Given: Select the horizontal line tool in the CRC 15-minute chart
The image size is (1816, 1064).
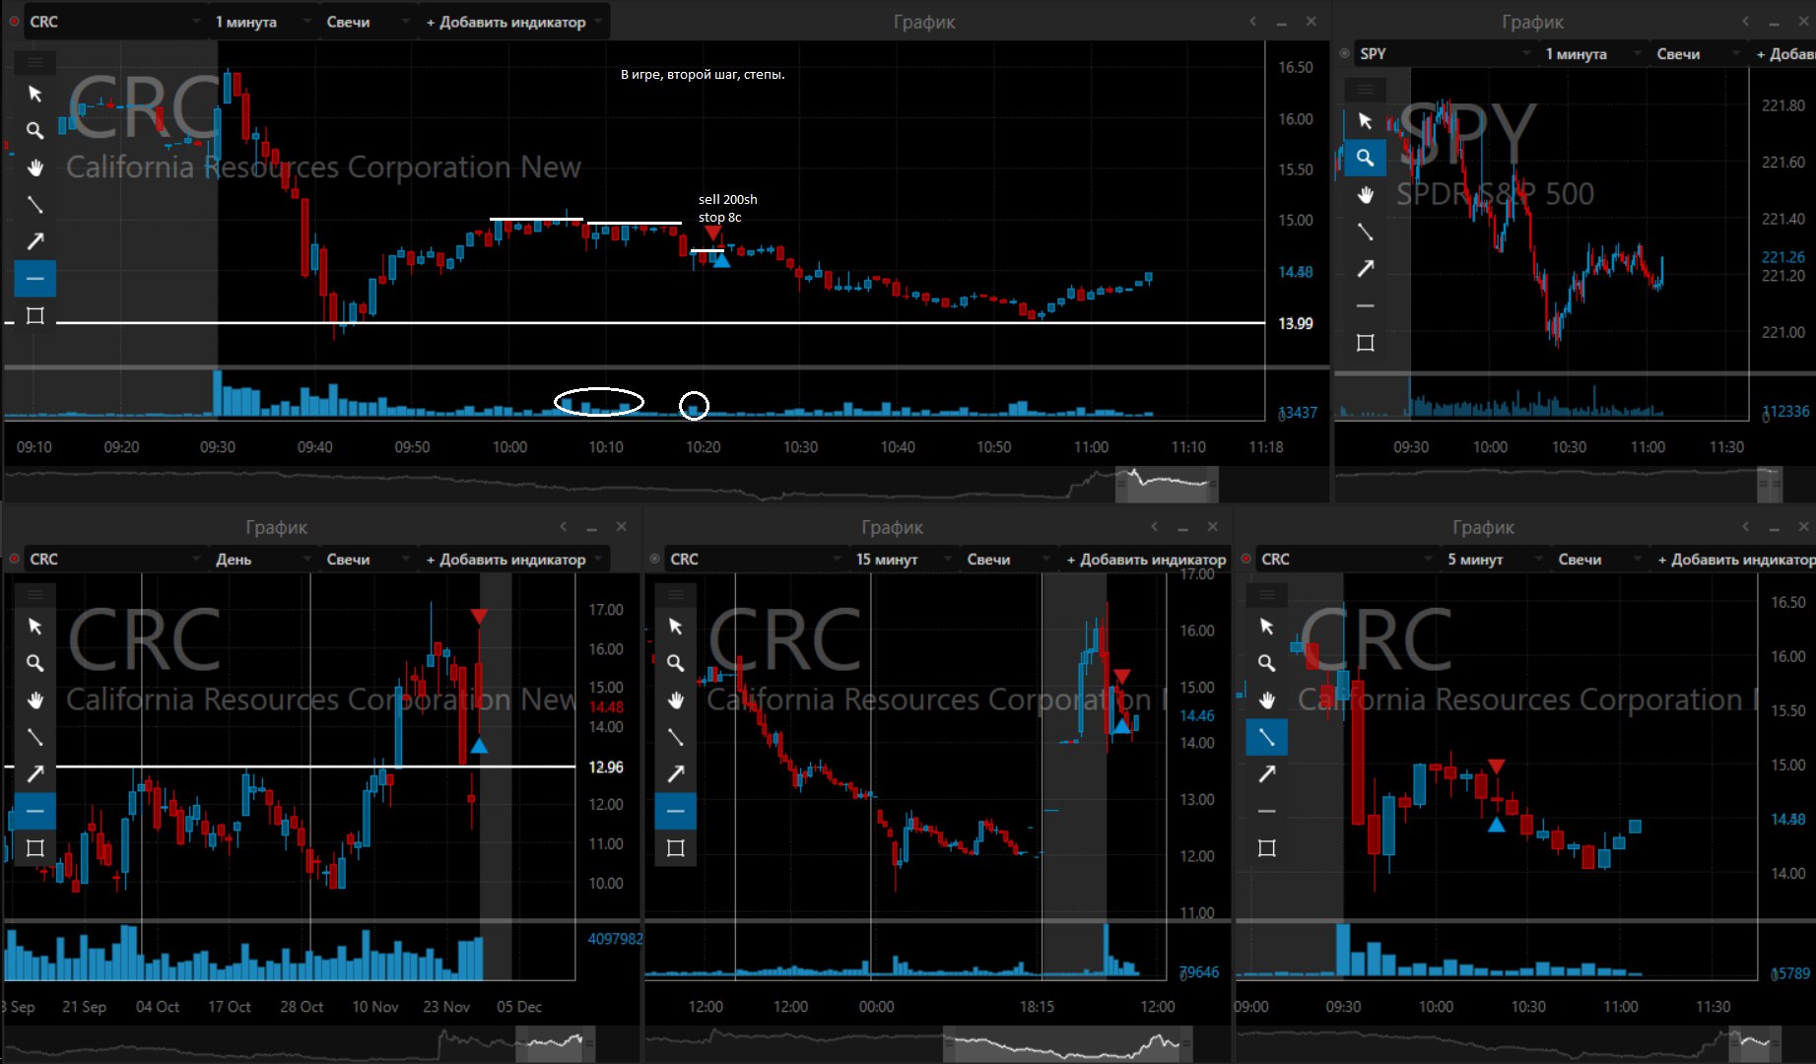Looking at the screenshot, I should [x=675, y=811].
